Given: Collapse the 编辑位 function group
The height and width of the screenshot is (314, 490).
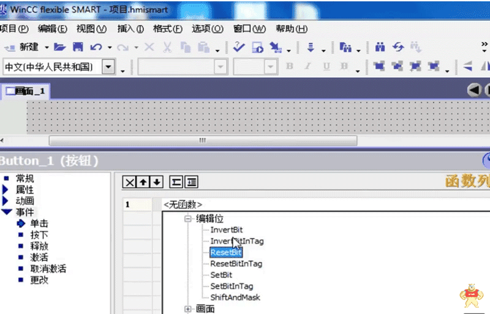Looking at the screenshot, I should tap(187, 219).
